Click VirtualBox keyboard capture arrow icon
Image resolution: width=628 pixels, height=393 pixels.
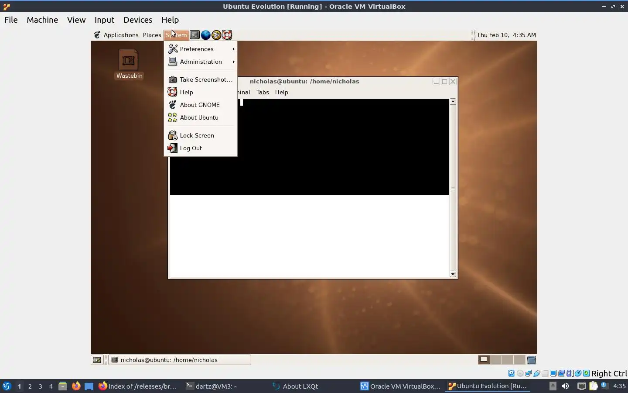point(587,373)
